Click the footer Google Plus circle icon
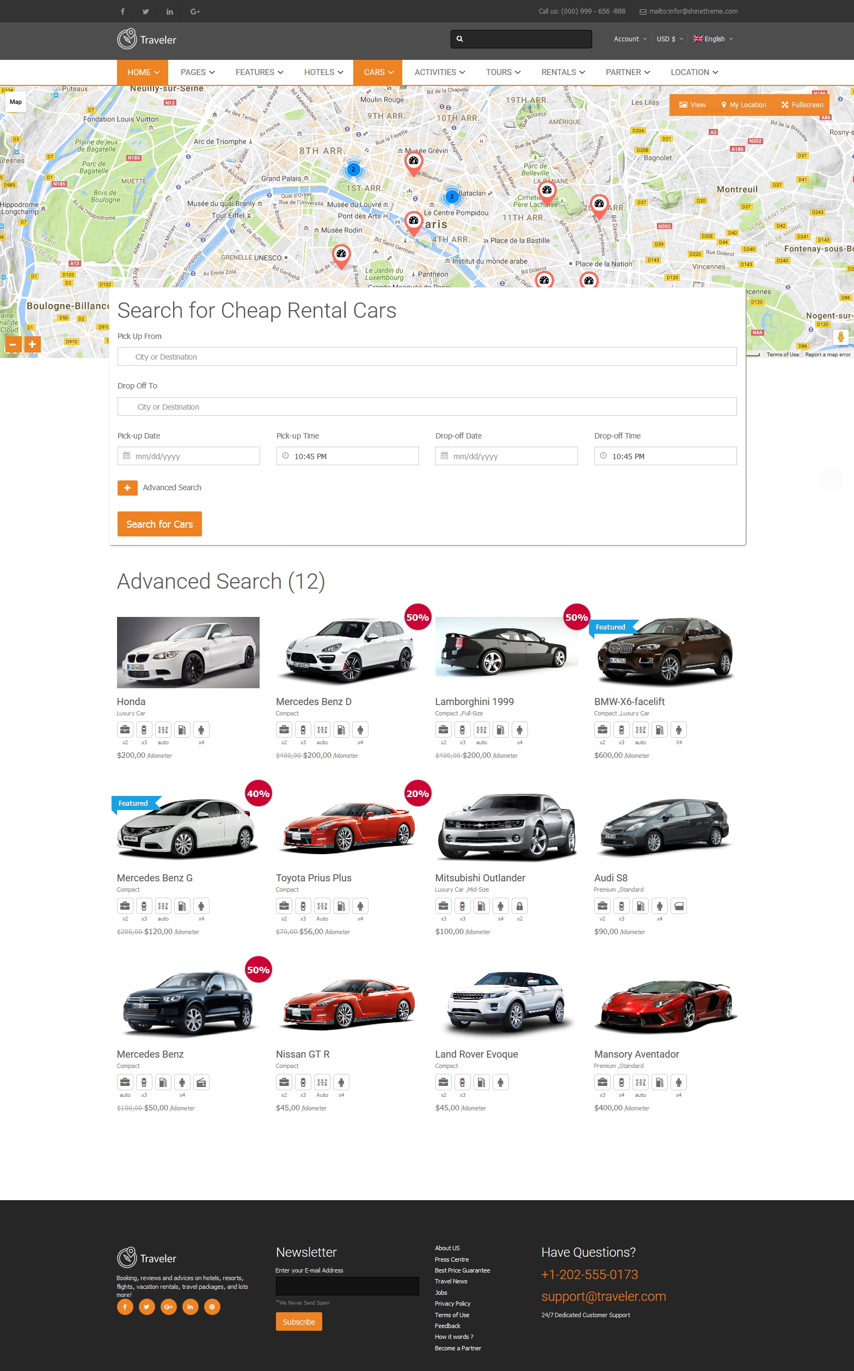 [168, 1307]
